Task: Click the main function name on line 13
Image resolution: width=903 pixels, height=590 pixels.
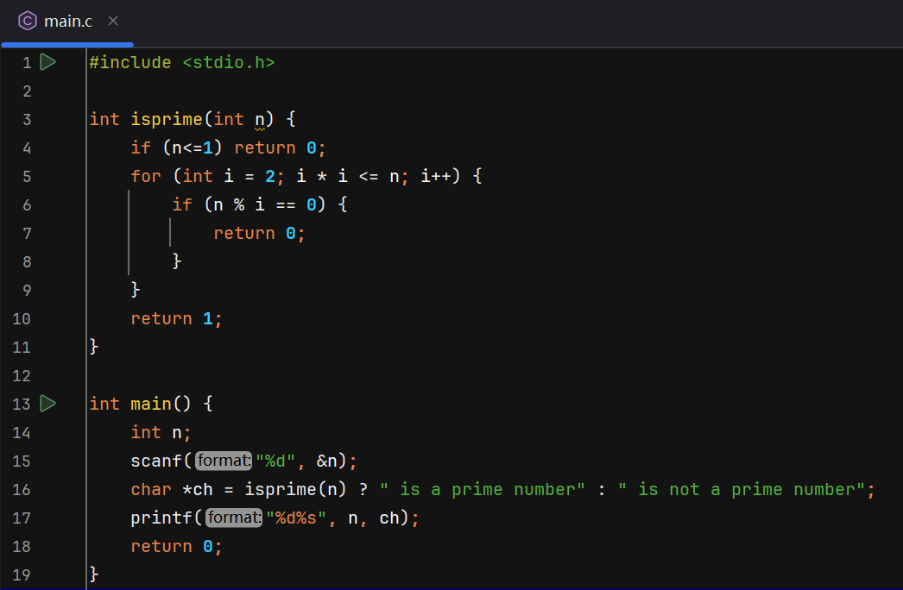Action: pos(150,403)
